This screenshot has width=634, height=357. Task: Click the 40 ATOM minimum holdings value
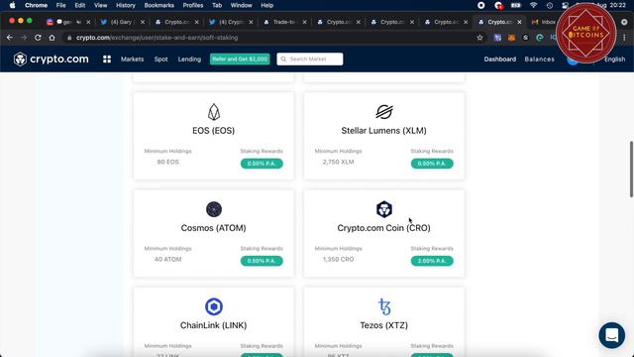167,259
